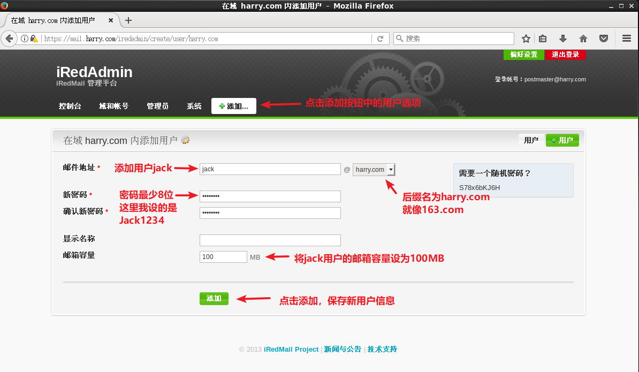Go back using browser back arrow
This screenshot has width=639, height=372.
[9, 39]
